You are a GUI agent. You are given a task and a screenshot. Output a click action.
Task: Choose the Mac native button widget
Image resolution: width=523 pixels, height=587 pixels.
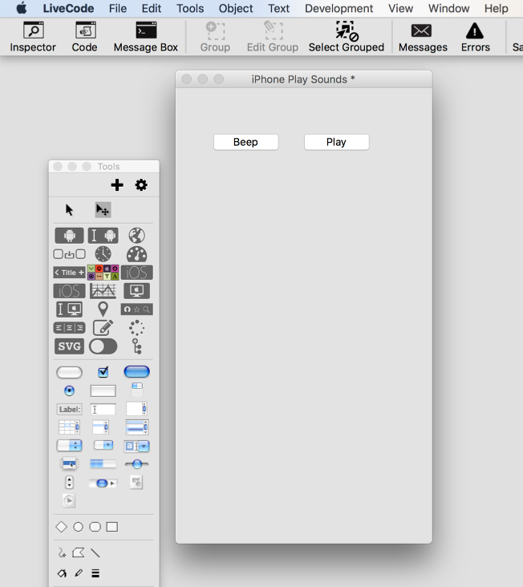pos(136,291)
